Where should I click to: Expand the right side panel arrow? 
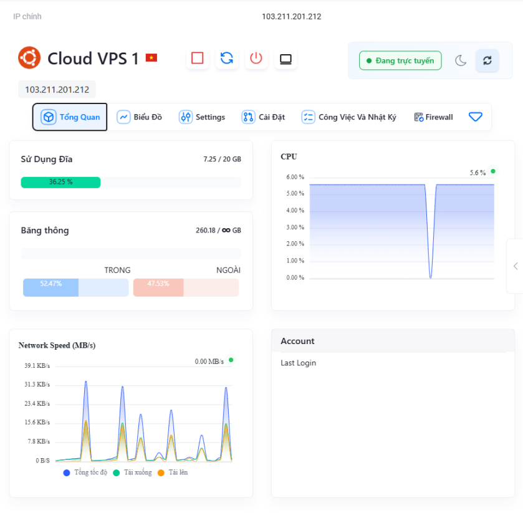516,266
